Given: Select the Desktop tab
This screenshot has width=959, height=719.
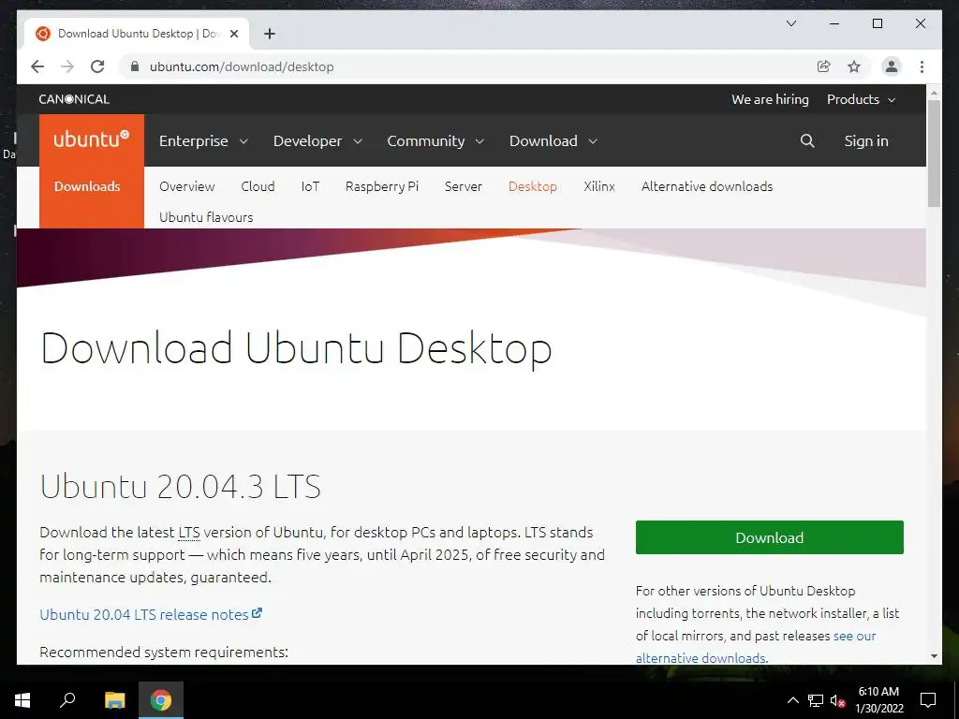Looking at the screenshot, I should pos(532,186).
